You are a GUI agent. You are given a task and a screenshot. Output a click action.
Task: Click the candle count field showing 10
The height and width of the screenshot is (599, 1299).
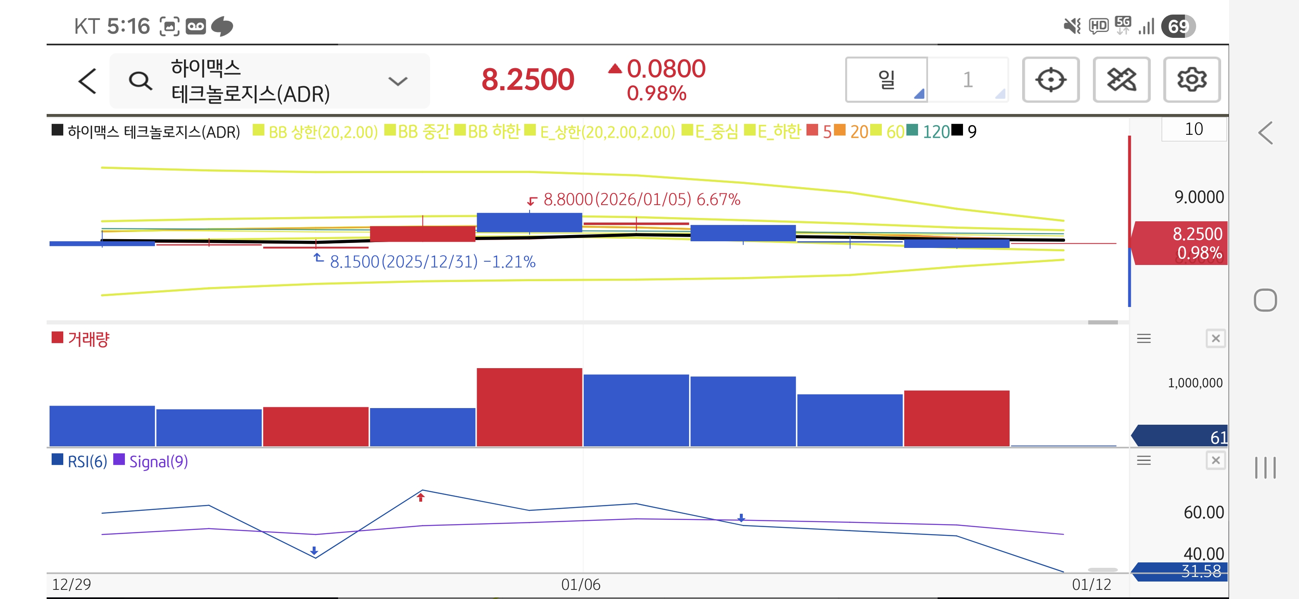coord(1193,129)
